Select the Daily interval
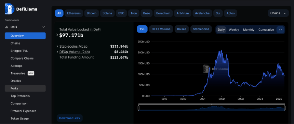294x124 pixels. click(x=221, y=30)
